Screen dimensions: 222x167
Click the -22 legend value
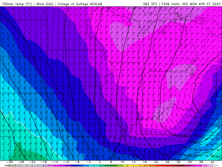click(32, 162)
